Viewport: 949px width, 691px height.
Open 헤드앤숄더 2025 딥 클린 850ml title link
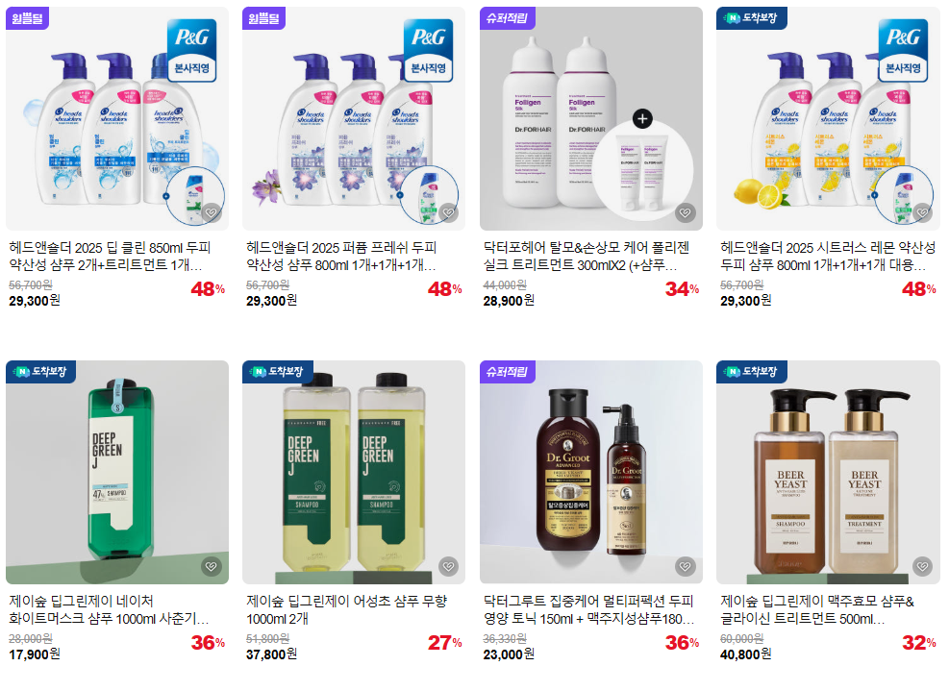110,256
